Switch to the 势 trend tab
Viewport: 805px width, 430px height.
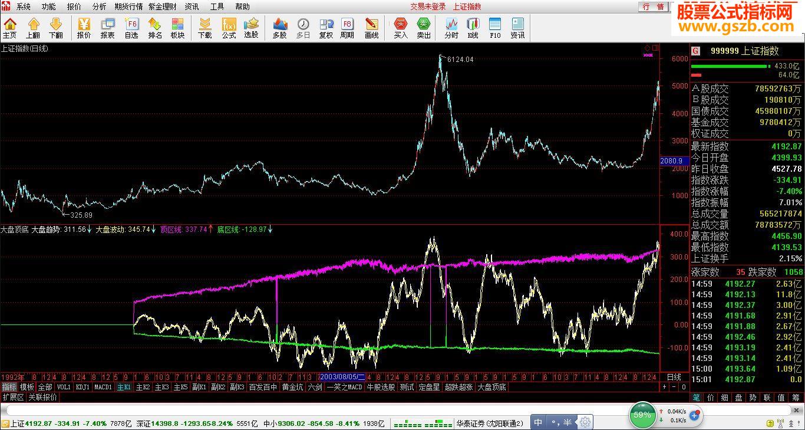(x=753, y=398)
